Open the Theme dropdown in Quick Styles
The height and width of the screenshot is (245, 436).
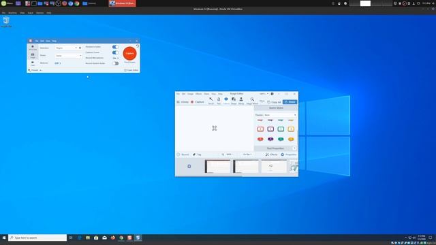click(280, 115)
